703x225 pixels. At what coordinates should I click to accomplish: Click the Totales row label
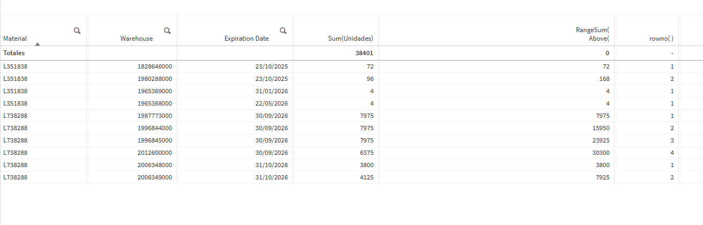tap(14, 53)
